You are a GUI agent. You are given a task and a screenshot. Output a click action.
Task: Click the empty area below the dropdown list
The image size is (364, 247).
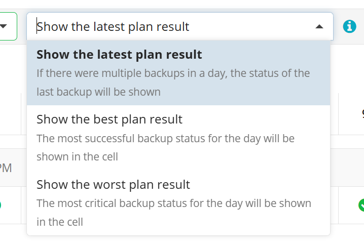(178, 241)
